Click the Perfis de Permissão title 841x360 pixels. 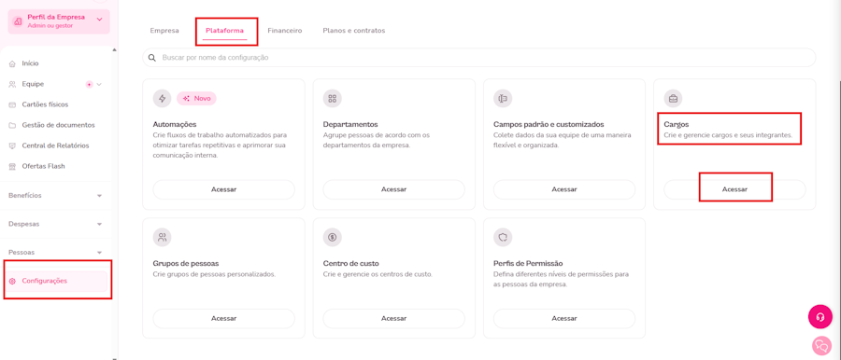[x=528, y=264]
